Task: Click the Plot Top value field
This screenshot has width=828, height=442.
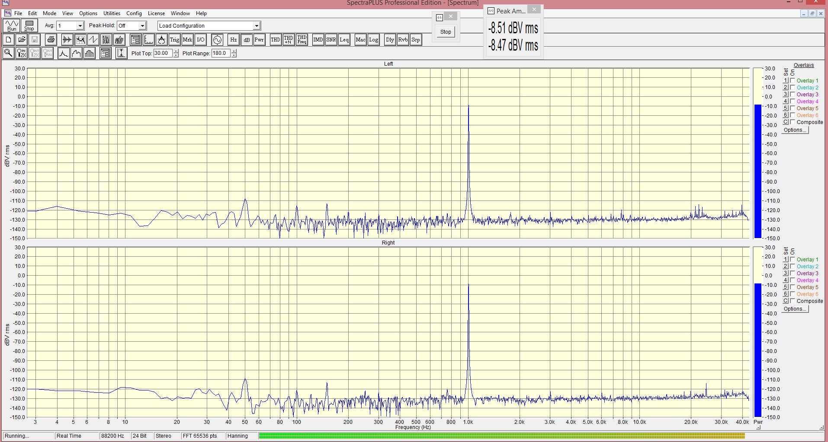Action: [x=163, y=54]
